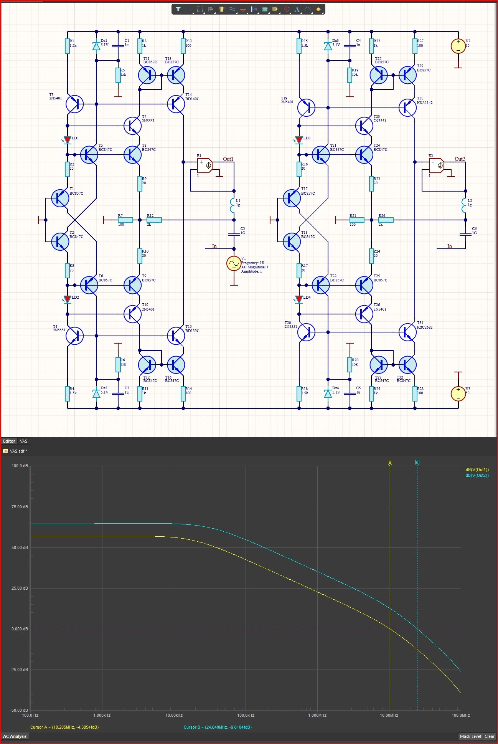This screenshot has height=744, width=498.
Task: Select transistor T20 2N5551
Action: [306, 332]
